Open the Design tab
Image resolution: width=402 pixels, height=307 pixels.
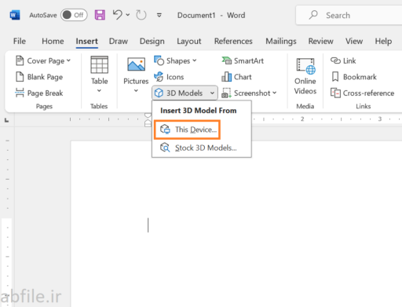[x=152, y=41]
